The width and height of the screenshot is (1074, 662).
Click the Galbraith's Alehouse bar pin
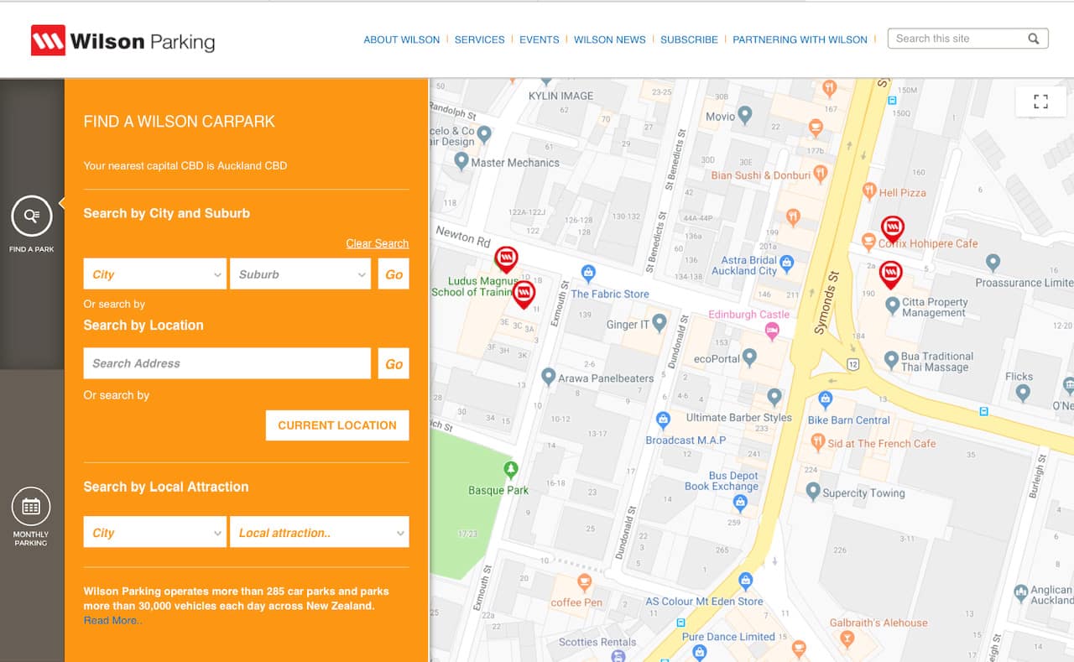tap(847, 641)
